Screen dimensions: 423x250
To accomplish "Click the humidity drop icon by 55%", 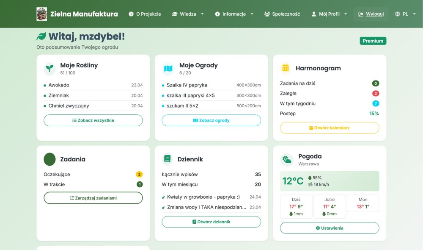I will pos(310,178).
